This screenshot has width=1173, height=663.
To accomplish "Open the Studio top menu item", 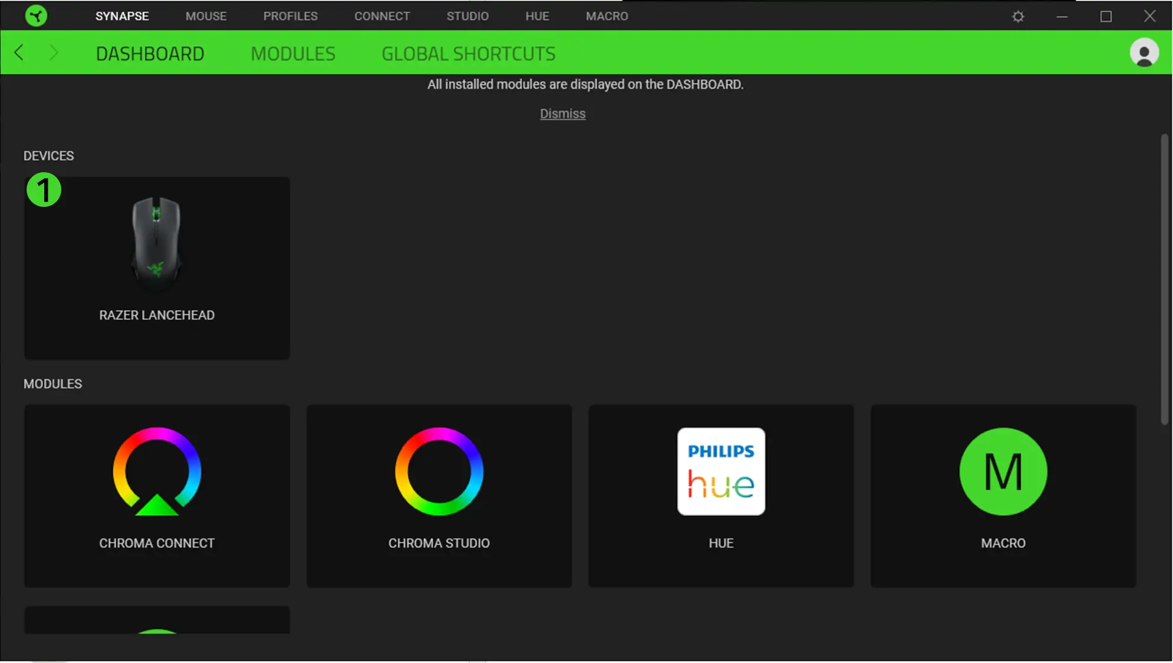I will (467, 16).
